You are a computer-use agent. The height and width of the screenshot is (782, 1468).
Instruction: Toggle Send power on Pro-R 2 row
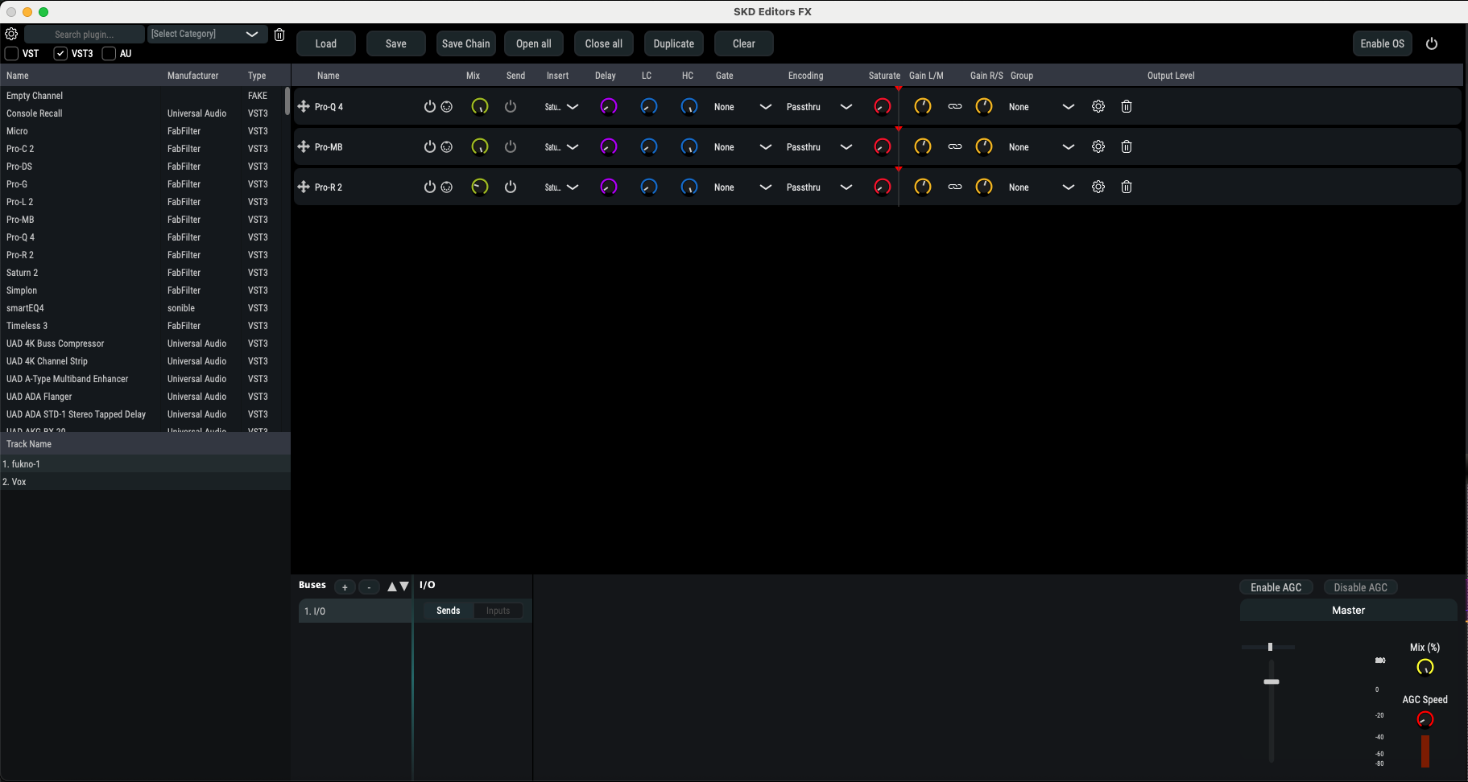pos(511,187)
